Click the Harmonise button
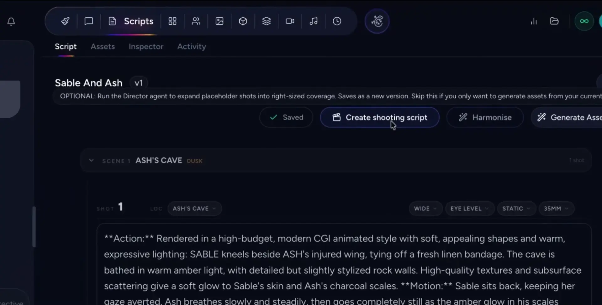The height and width of the screenshot is (305, 602). (x=485, y=117)
